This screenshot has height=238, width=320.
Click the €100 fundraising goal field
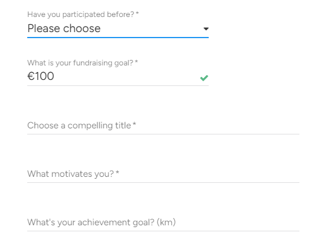click(x=118, y=77)
